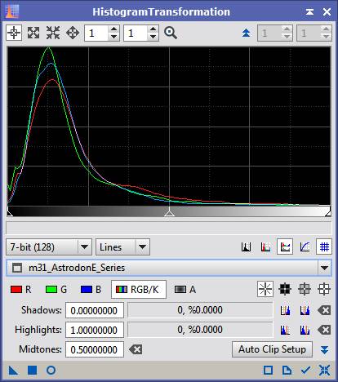Click the New Instance triangle icon
This screenshot has width=338, height=382.
13,371
